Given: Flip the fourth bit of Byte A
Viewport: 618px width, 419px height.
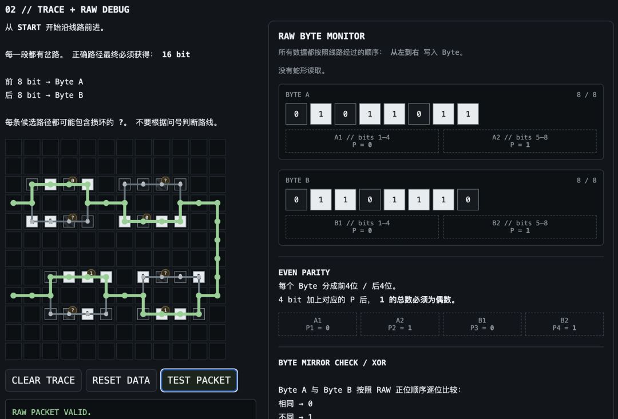Looking at the screenshot, I should (x=370, y=114).
